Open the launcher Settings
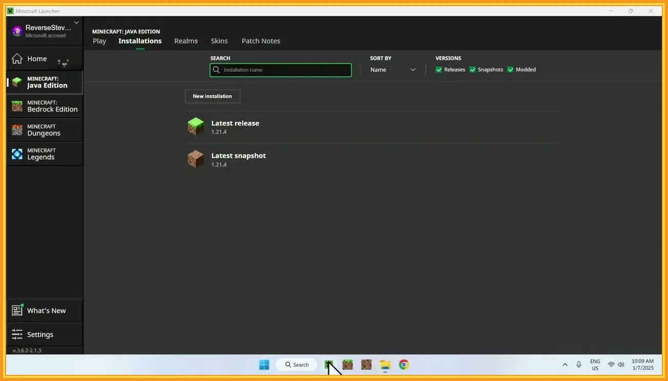This screenshot has width=668, height=381. point(45,334)
